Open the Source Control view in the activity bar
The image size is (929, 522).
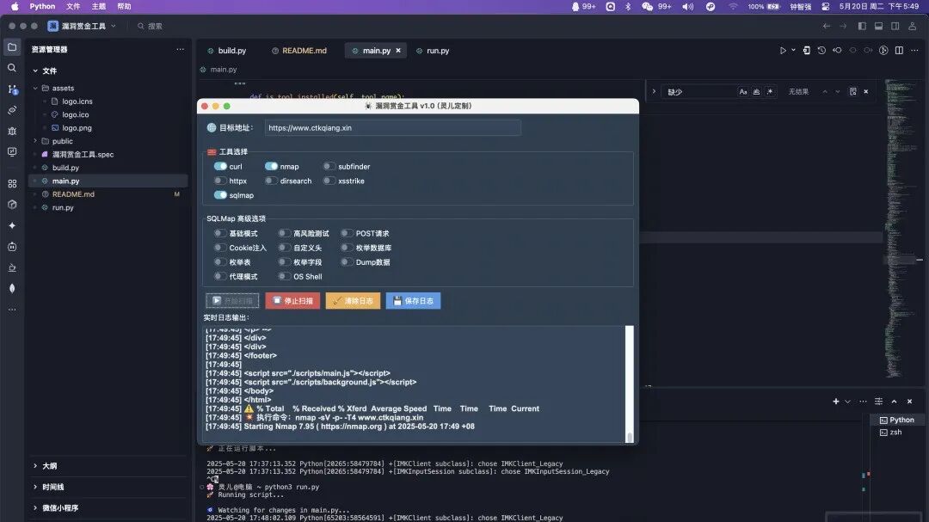pos(12,89)
